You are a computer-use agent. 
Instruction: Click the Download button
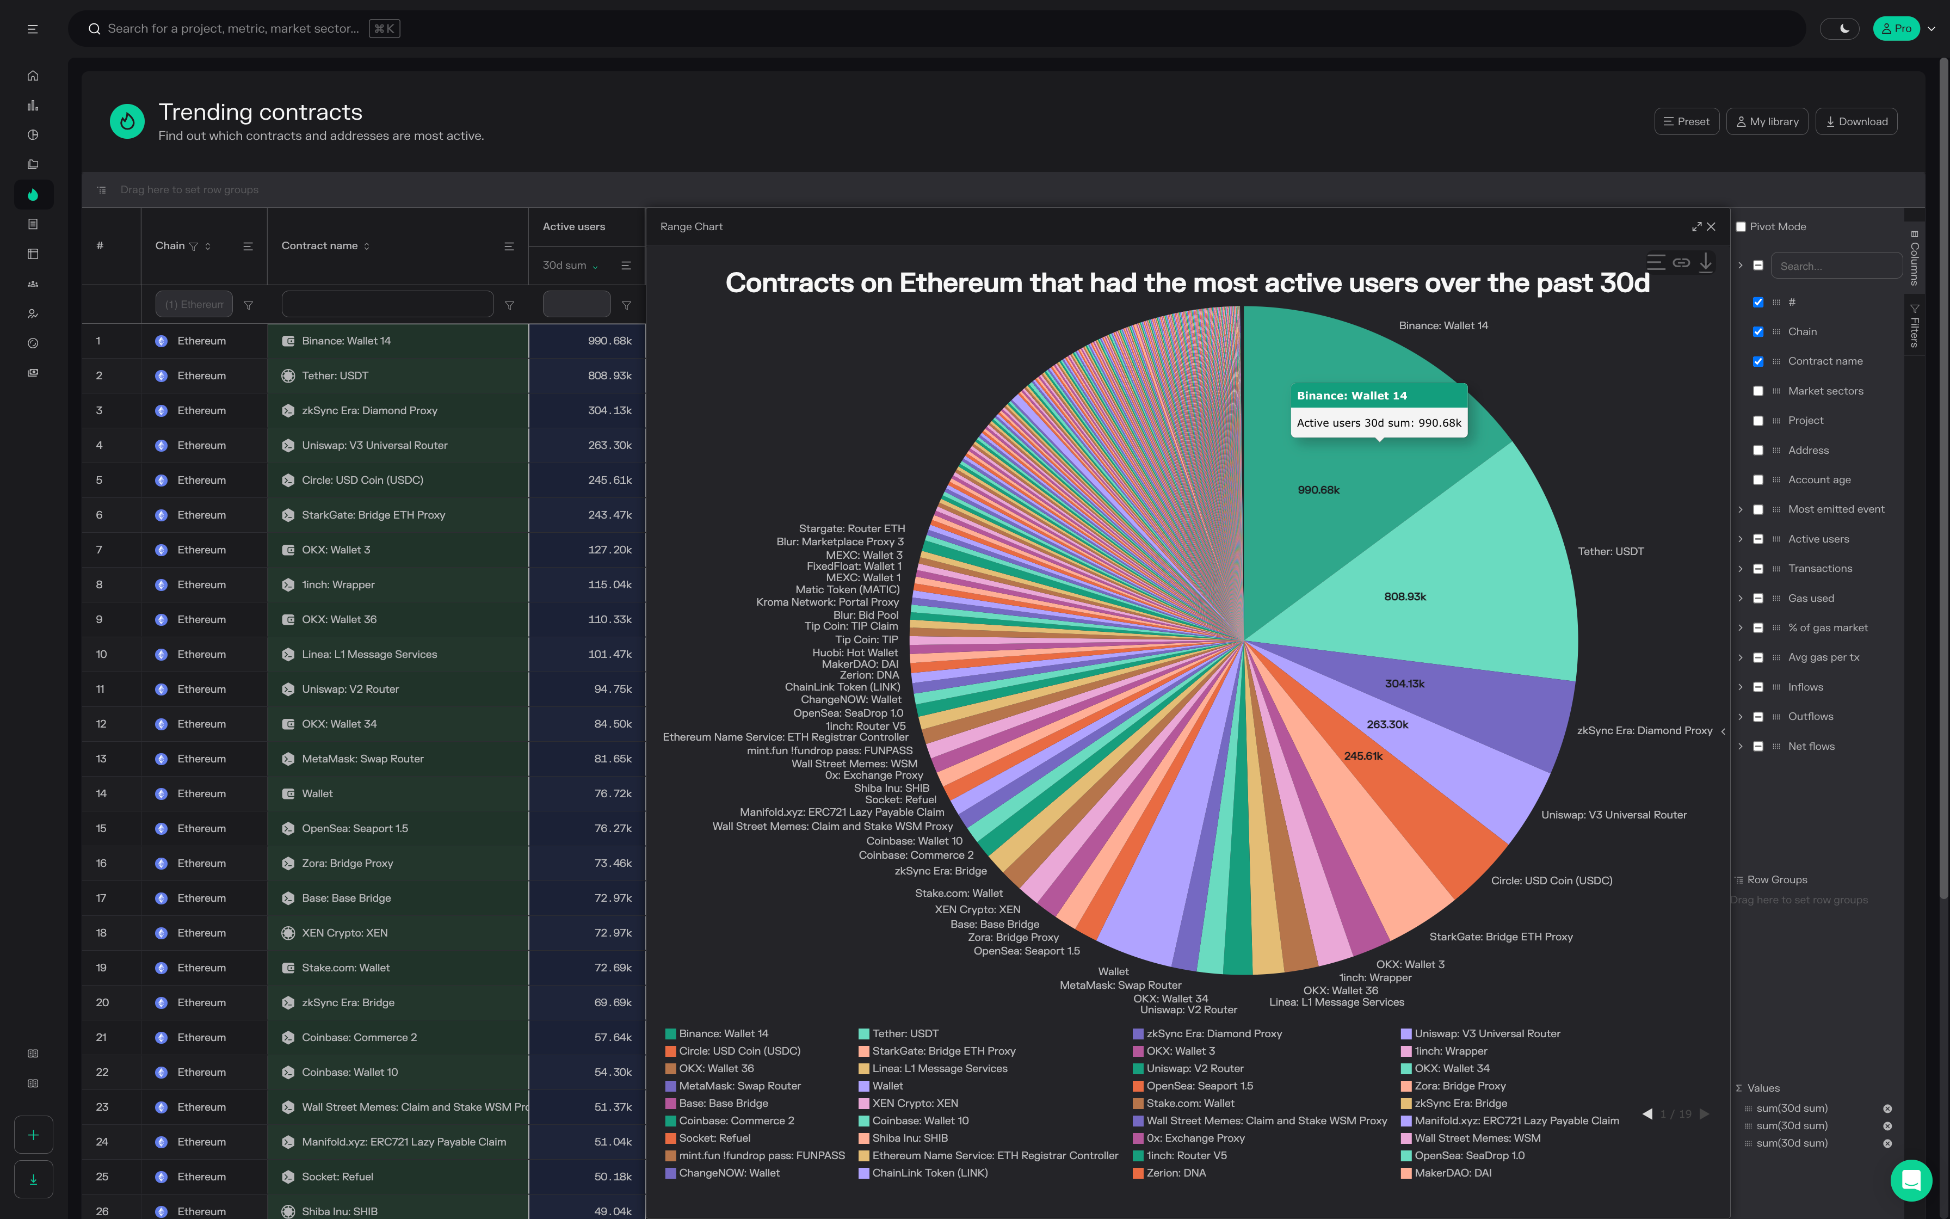[x=1856, y=122]
